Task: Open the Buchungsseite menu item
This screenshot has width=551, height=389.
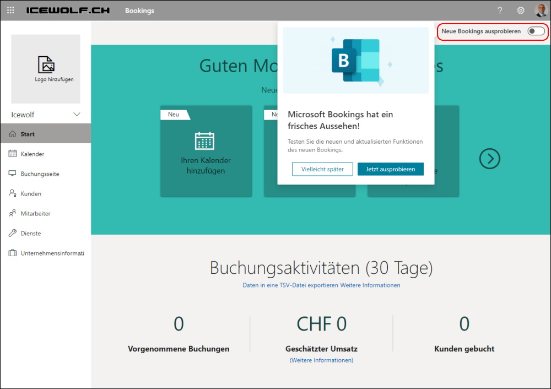Action: click(x=46, y=174)
